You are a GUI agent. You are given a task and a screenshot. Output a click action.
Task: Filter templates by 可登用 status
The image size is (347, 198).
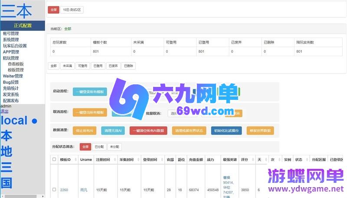point(83,66)
